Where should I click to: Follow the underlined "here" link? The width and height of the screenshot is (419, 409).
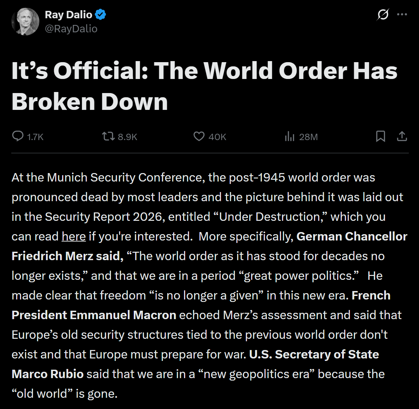(x=74, y=237)
